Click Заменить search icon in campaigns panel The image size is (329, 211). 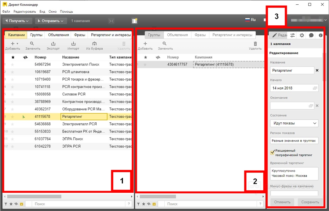click(x=32, y=44)
